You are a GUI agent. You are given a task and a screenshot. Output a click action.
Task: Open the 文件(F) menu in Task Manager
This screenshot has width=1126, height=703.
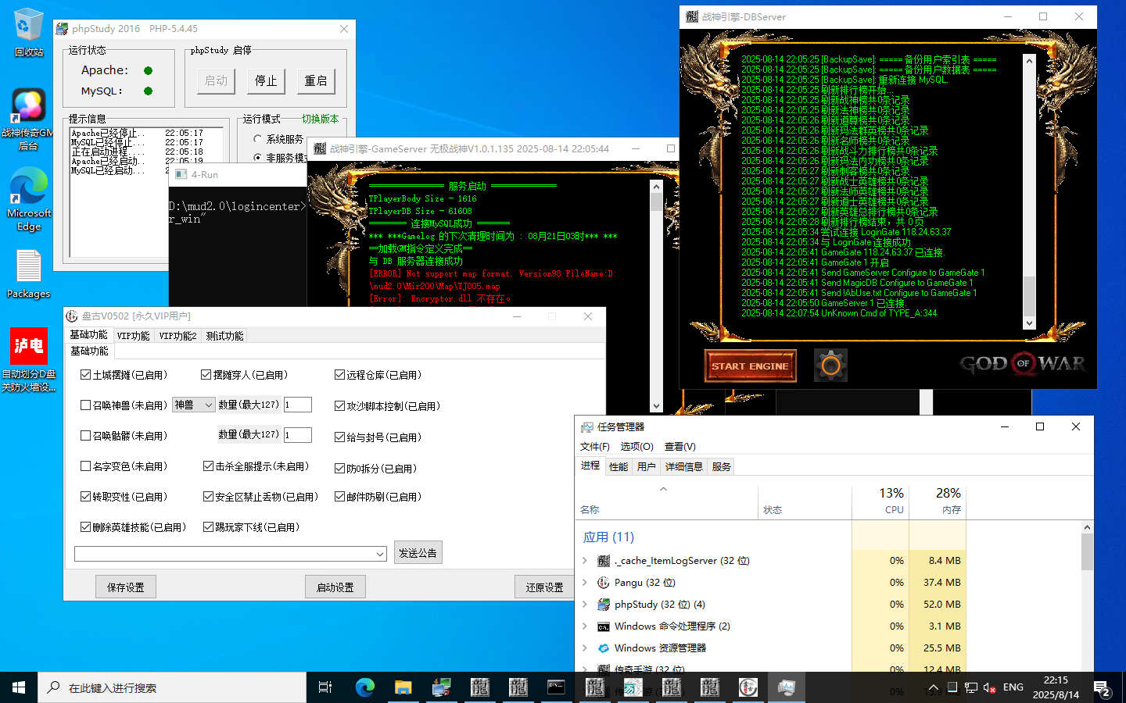coord(595,447)
